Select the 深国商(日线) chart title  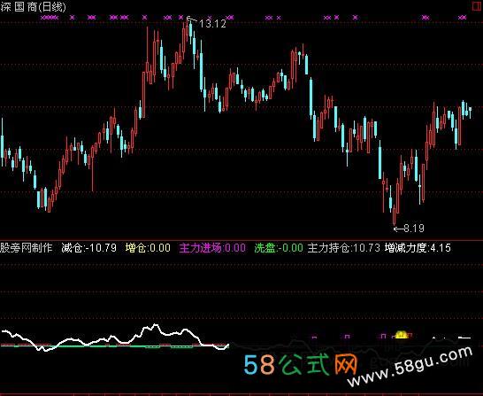[x=33, y=7]
